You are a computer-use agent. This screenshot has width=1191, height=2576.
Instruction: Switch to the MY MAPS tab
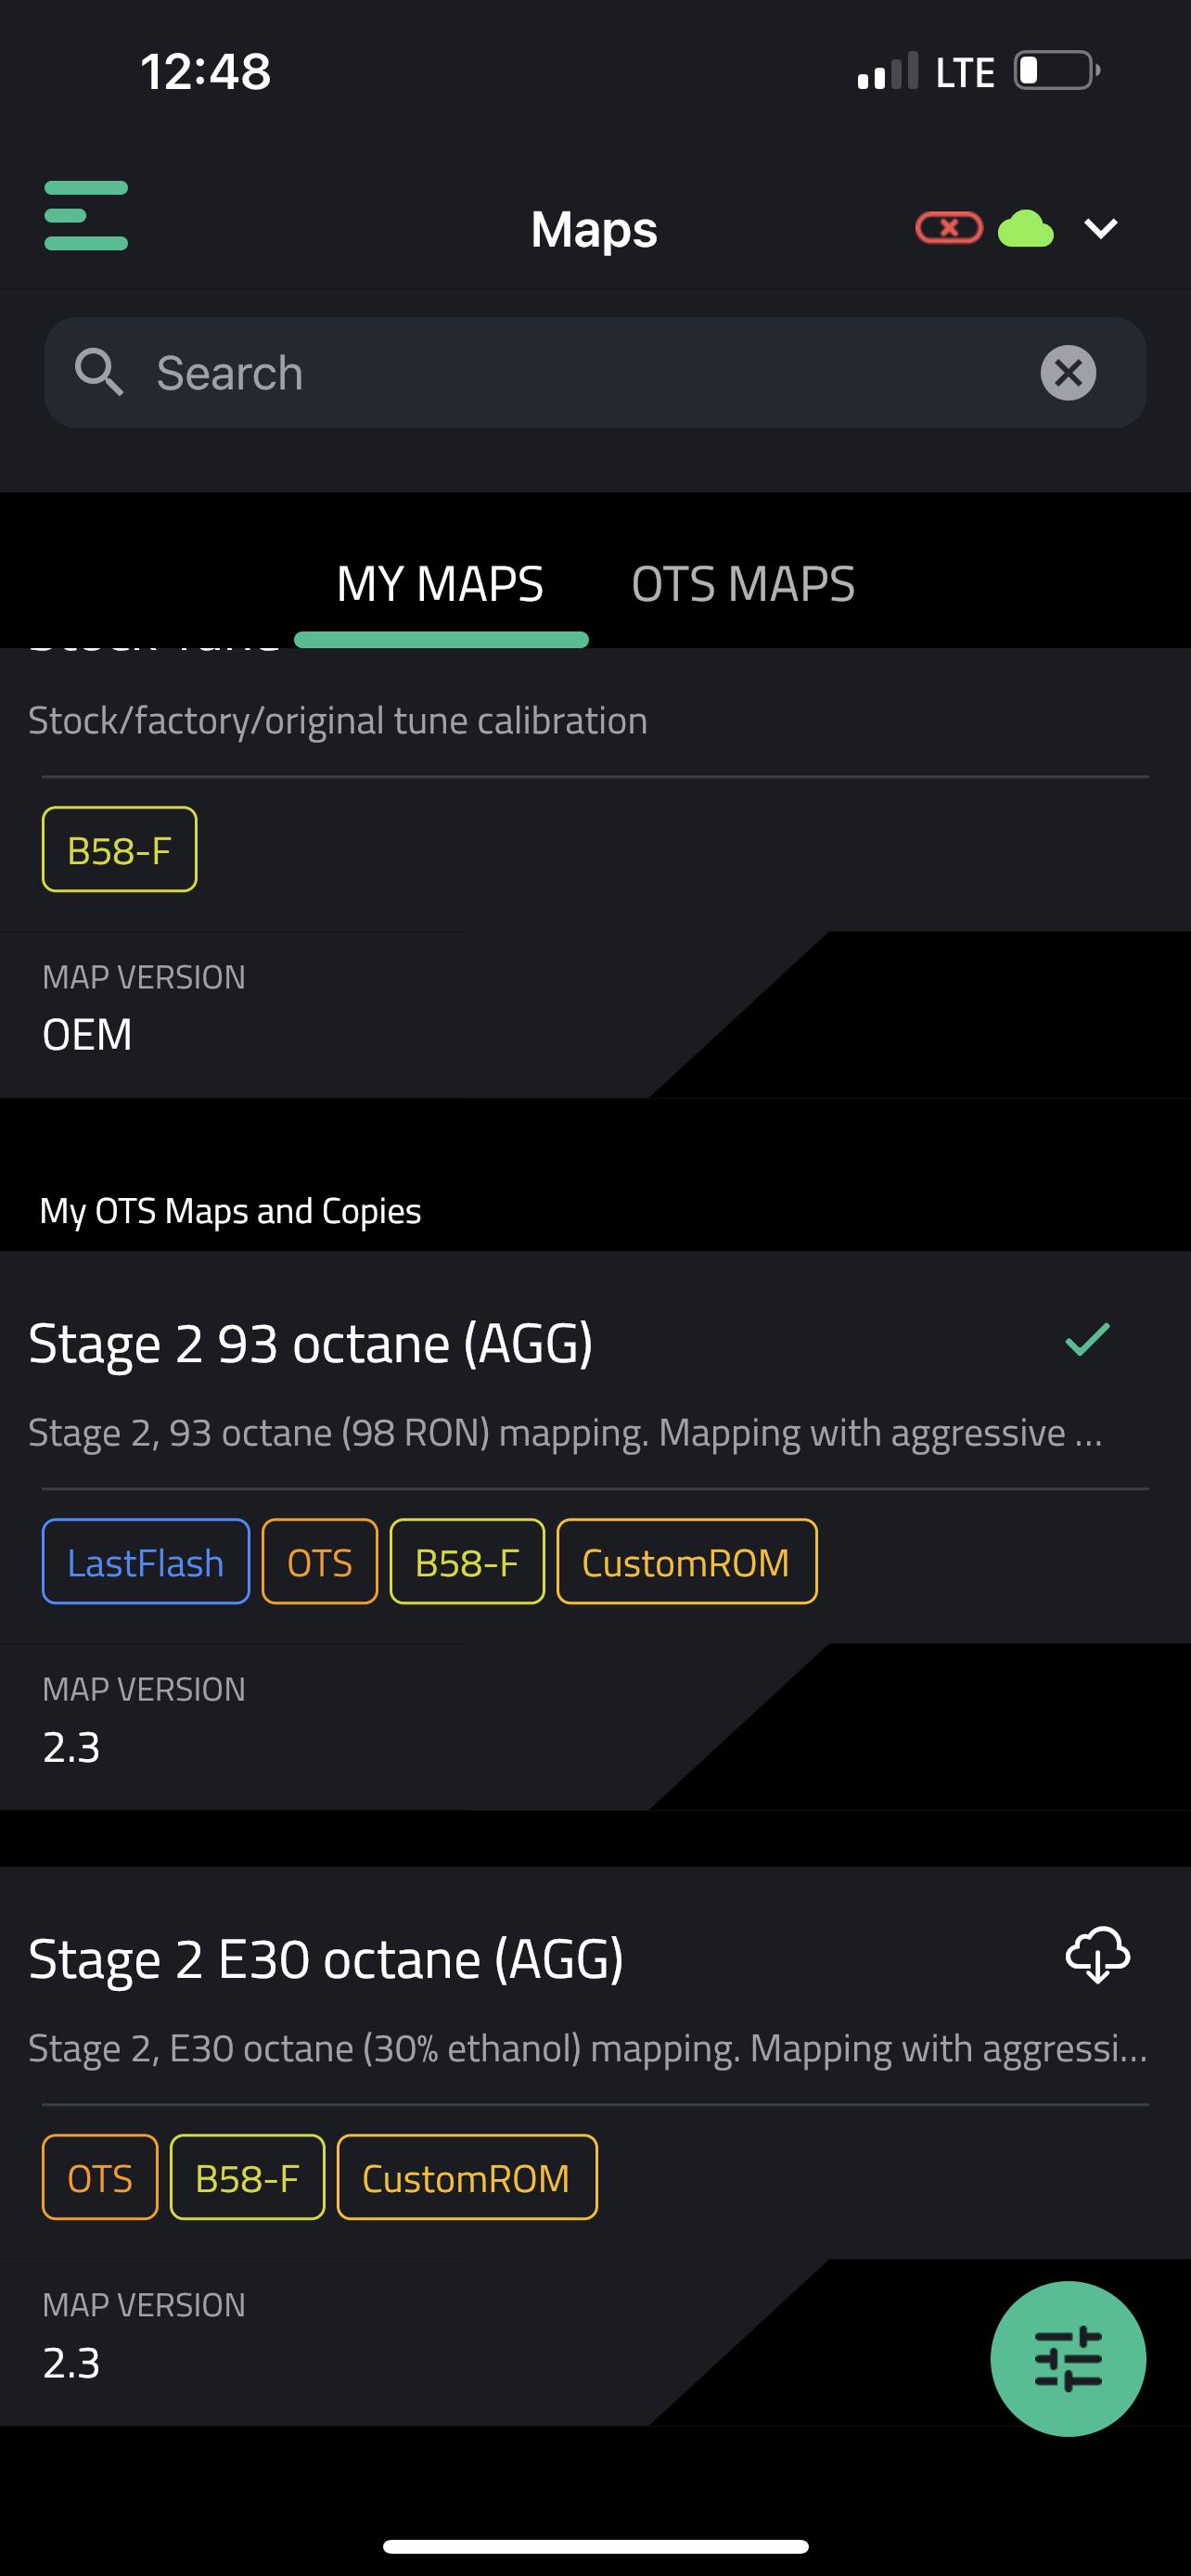click(x=440, y=584)
